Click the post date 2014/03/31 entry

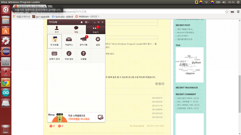coord(157,98)
